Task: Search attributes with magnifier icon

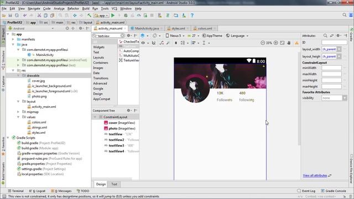Action: (325, 35)
